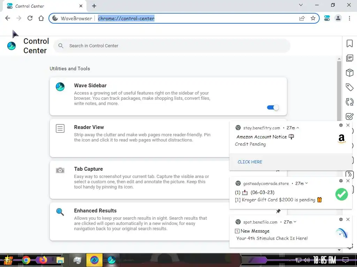Click the Amazon logo in the notification

tap(342, 138)
